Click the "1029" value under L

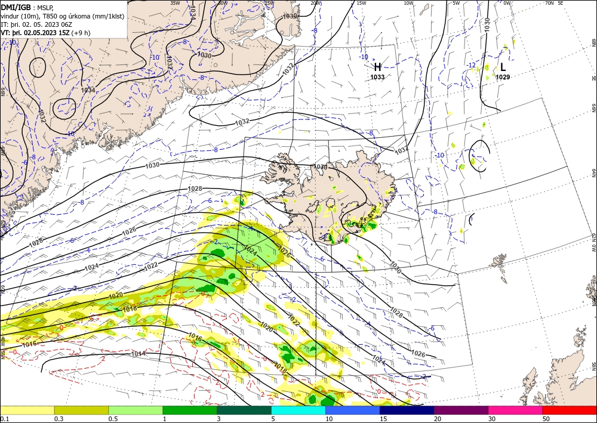(x=503, y=77)
